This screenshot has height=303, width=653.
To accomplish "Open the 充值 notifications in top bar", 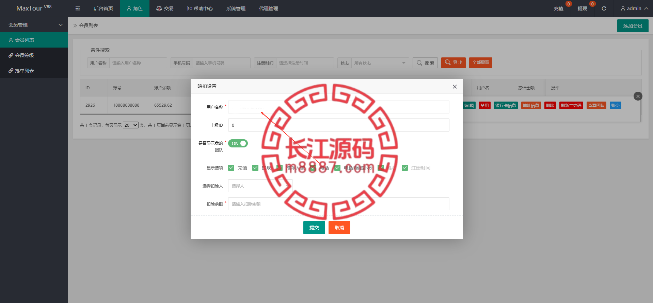I will coord(559,8).
